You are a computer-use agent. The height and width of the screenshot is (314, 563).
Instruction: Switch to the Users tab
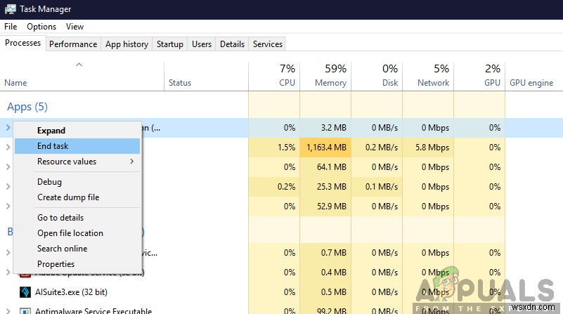[202, 44]
